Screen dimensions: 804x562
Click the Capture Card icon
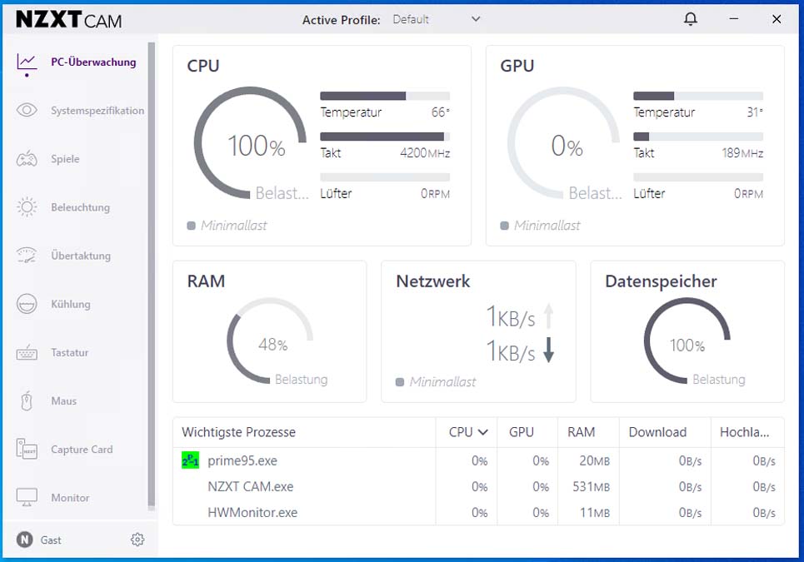[x=27, y=449]
